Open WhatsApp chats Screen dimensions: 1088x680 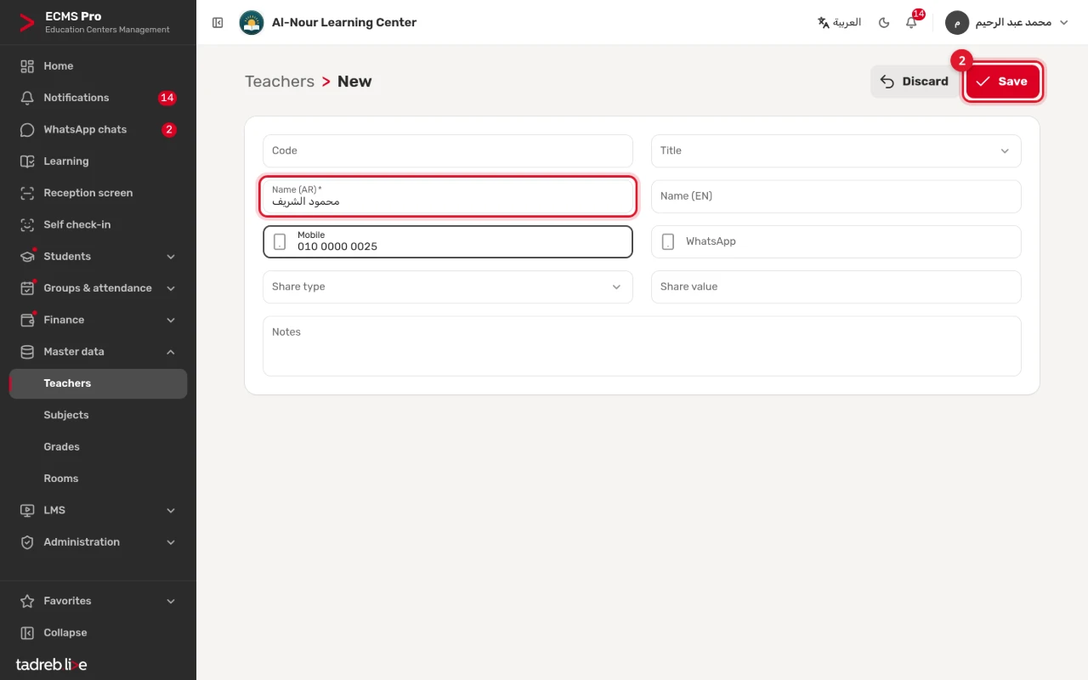click(x=99, y=130)
